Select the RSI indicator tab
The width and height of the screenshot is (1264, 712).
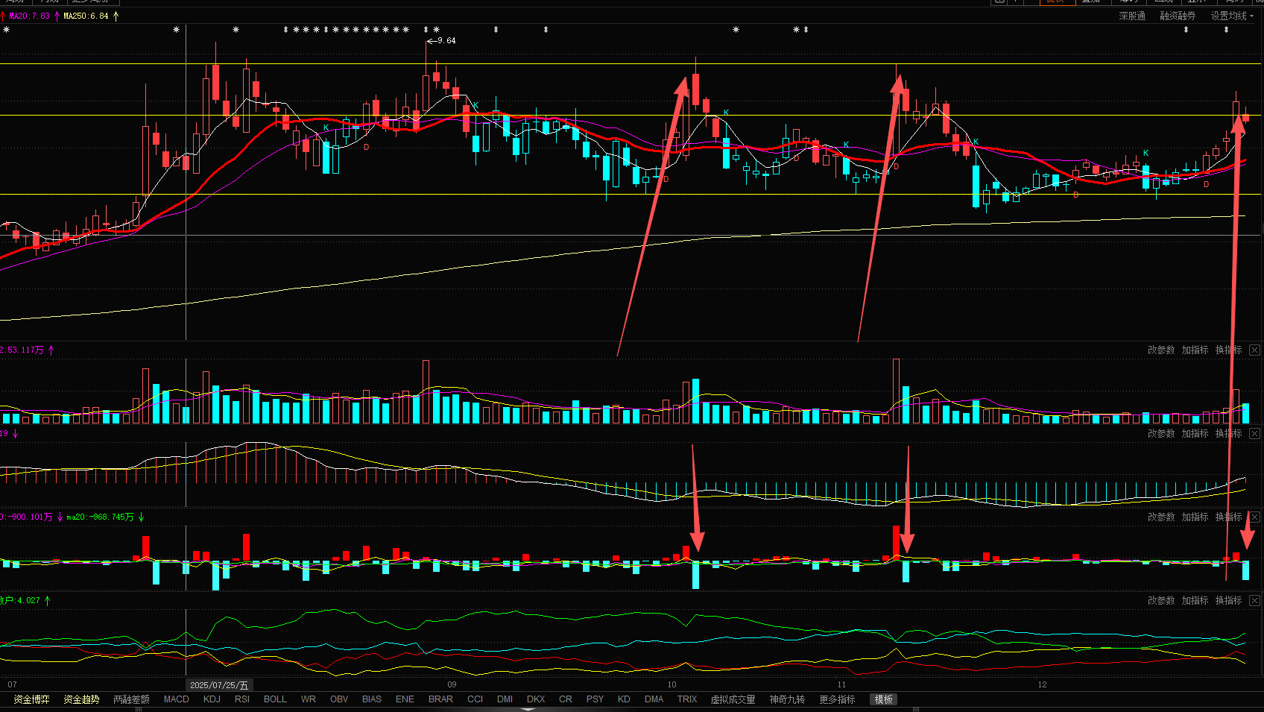click(x=242, y=699)
